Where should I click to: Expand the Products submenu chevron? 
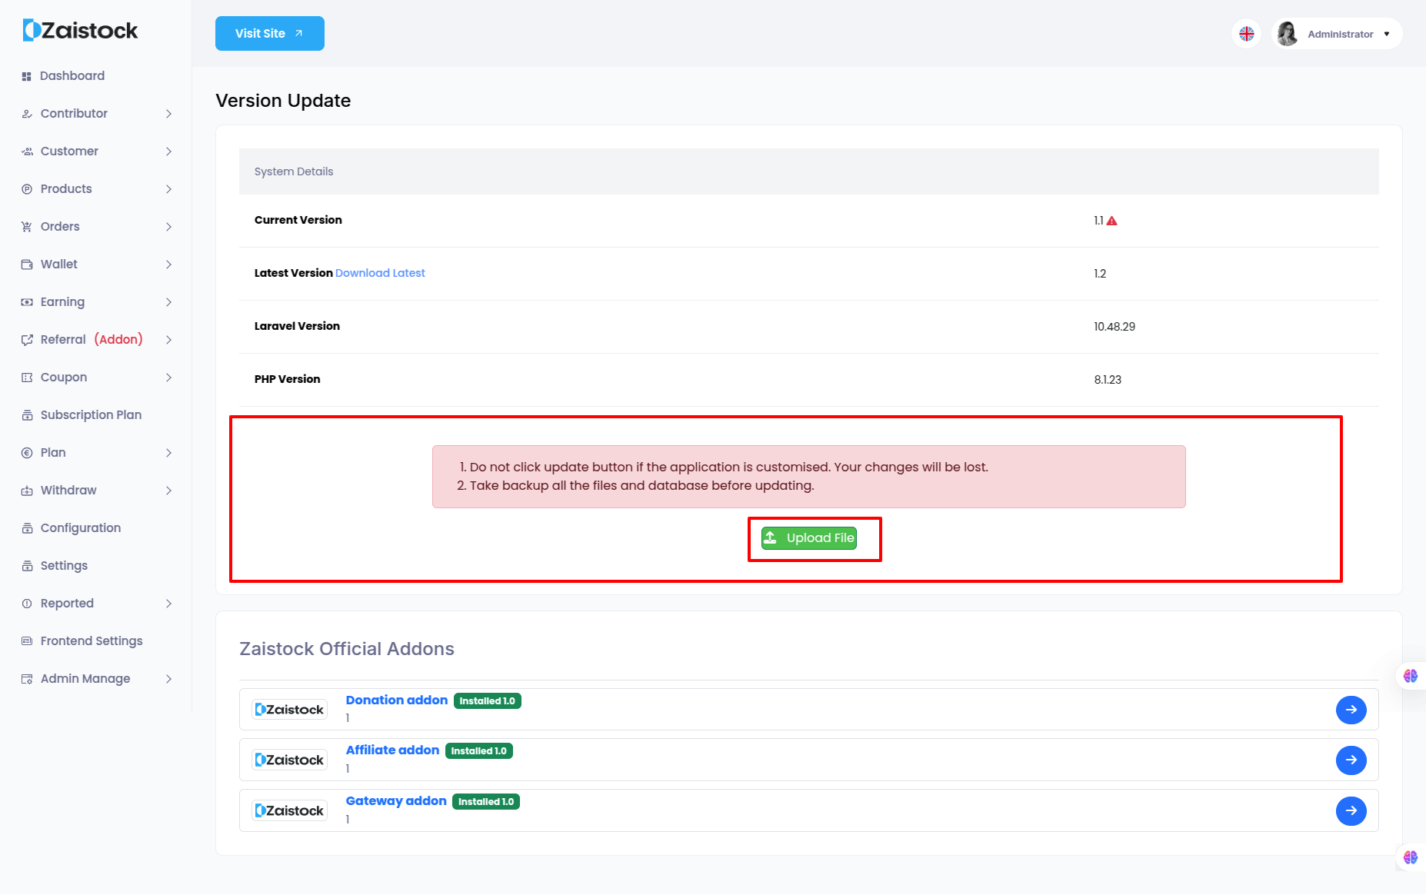point(168,189)
